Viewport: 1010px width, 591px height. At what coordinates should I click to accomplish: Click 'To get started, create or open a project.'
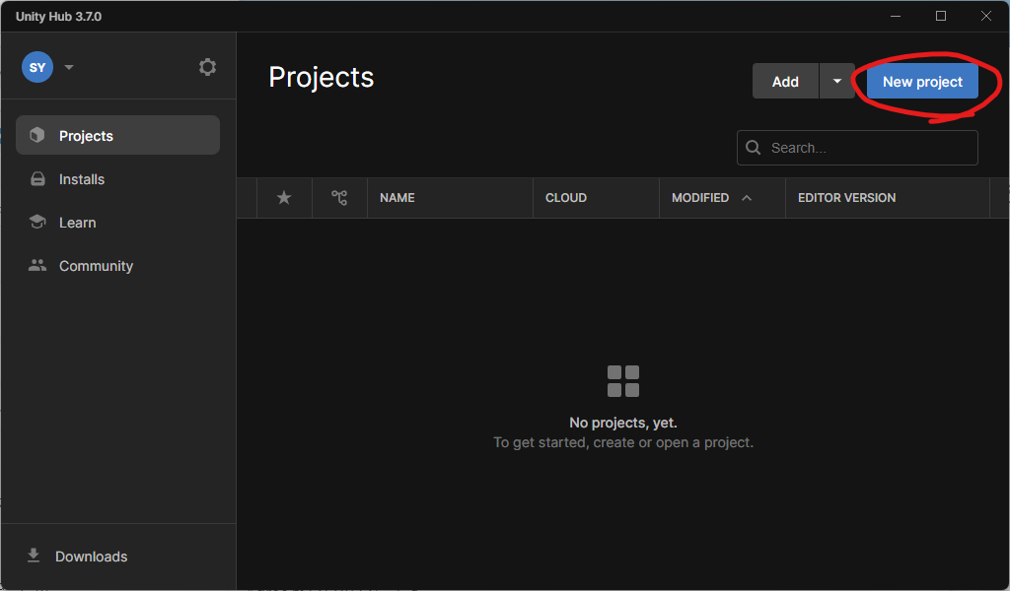pyautogui.click(x=623, y=442)
